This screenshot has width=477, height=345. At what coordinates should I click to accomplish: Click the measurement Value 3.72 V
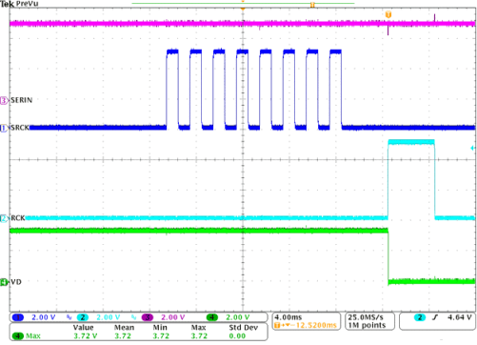click(86, 335)
